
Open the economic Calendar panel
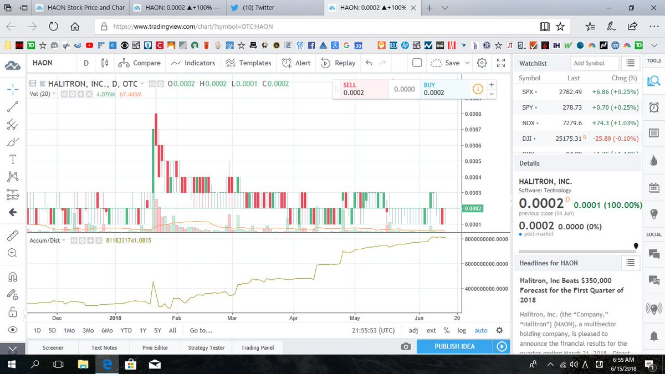(653, 187)
